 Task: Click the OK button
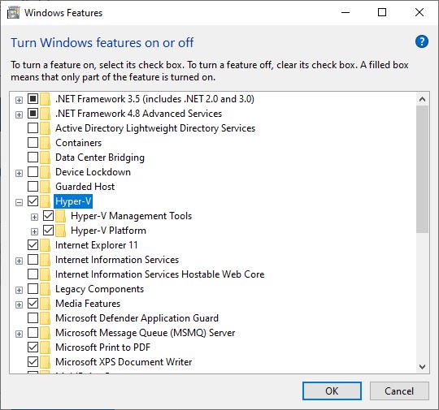pos(332,391)
